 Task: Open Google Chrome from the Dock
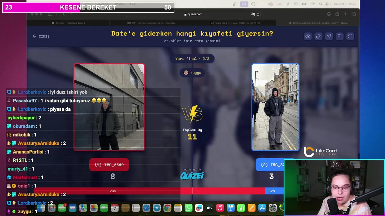(x=167, y=208)
